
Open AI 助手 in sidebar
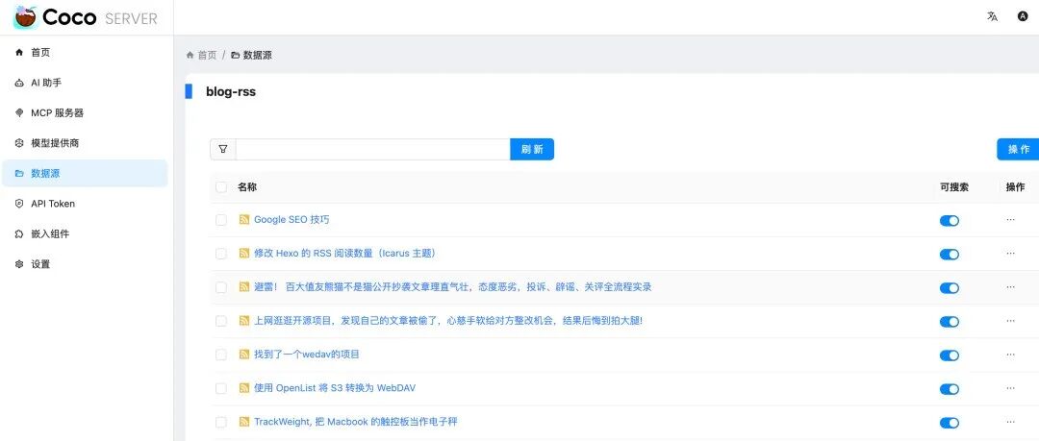click(x=84, y=83)
